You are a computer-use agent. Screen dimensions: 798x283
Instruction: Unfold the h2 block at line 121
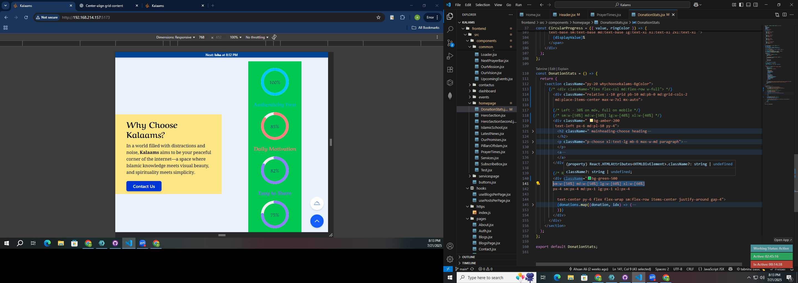tap(533, 131)
